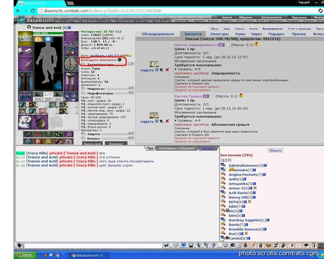This screenshot has width=324, height=259.
Task: Click the Свиток Грации scroll picture
Action: click(154, 115)
